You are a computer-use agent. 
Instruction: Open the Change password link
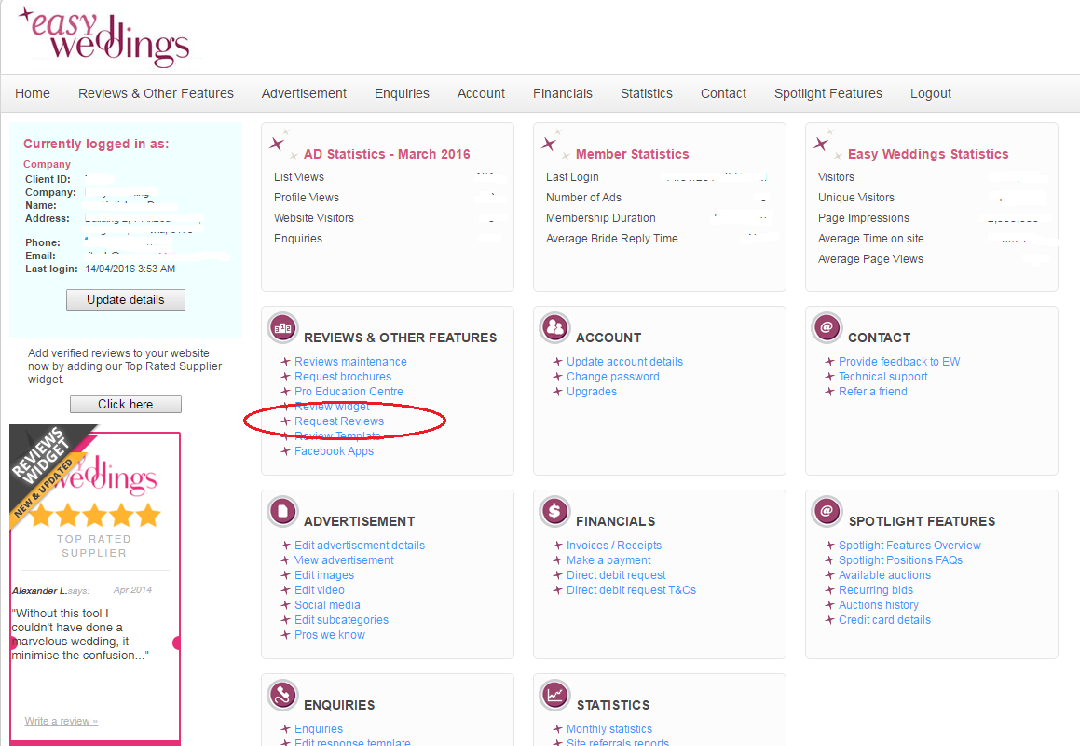[x=613, y=377]
